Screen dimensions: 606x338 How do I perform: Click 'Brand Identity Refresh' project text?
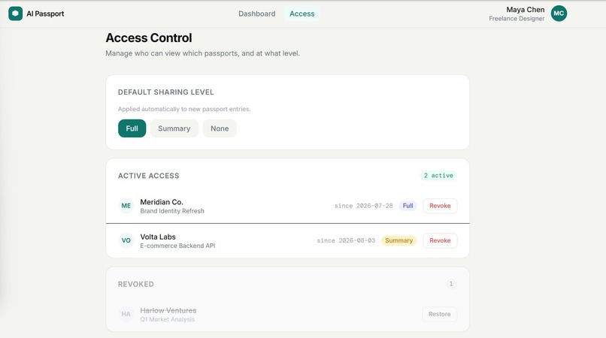pyautogui.click(x=172, y=211)
